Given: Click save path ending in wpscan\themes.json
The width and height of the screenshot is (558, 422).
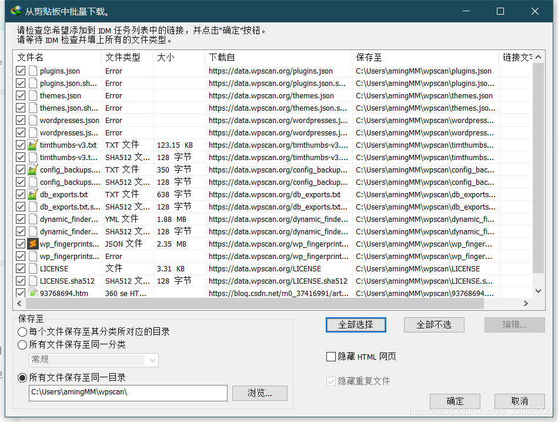Looking at the screenshot, I should click(x=424, y=95).
